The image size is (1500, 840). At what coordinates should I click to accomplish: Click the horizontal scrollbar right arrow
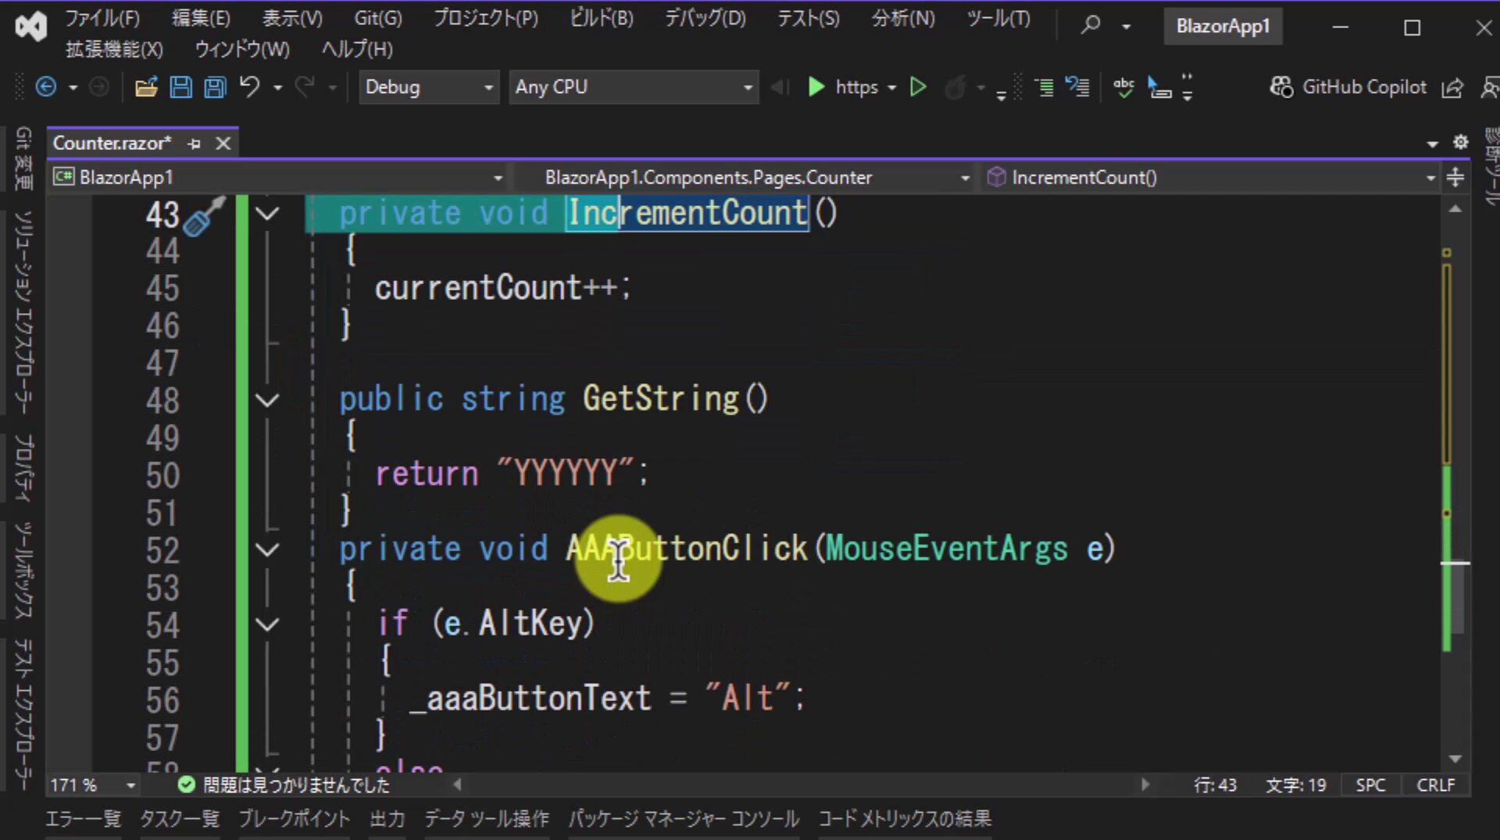pyautogui.click(x=1145, y=785)
